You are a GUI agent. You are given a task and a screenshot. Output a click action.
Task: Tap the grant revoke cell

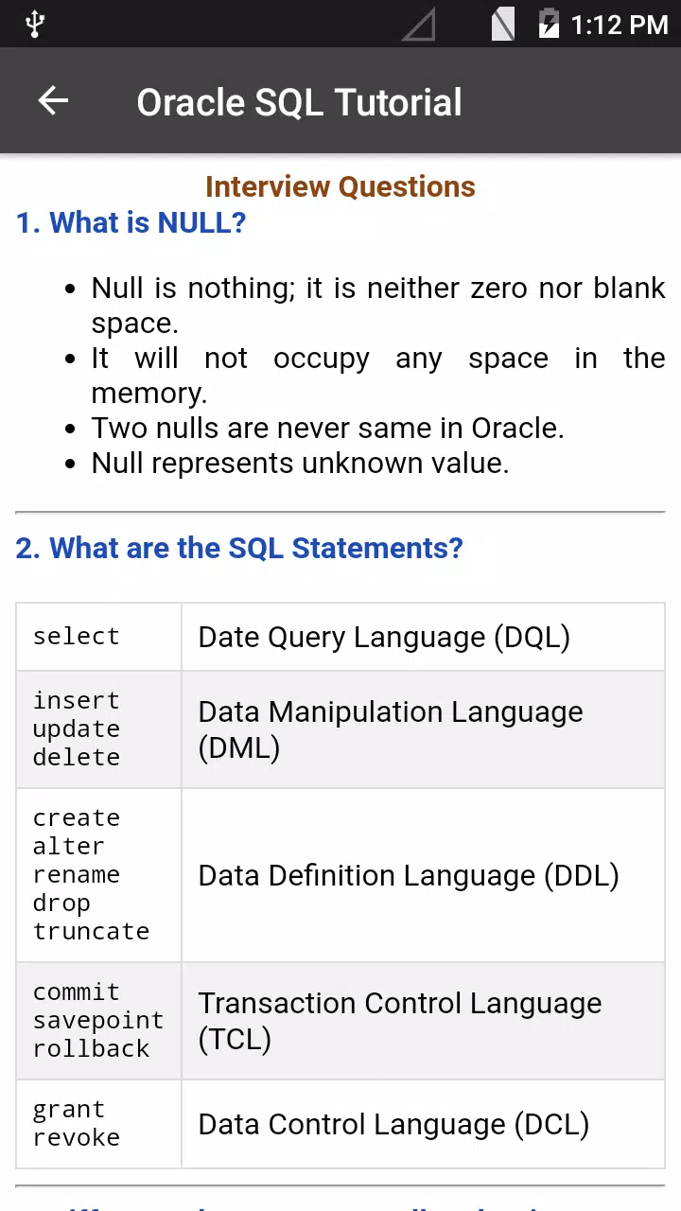(98, 1124)
